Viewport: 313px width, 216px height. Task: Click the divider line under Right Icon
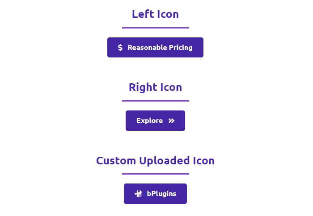tap(155, 101)
